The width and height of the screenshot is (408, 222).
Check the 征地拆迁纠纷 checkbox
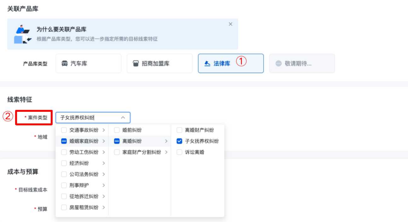coord(64,196)
